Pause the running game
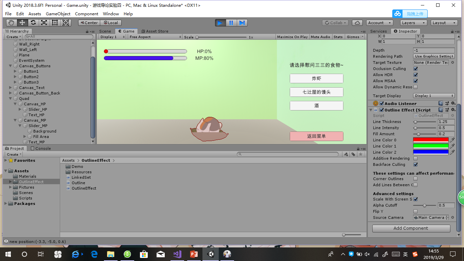This screenshot has width=464, height=261. (231, 22)
